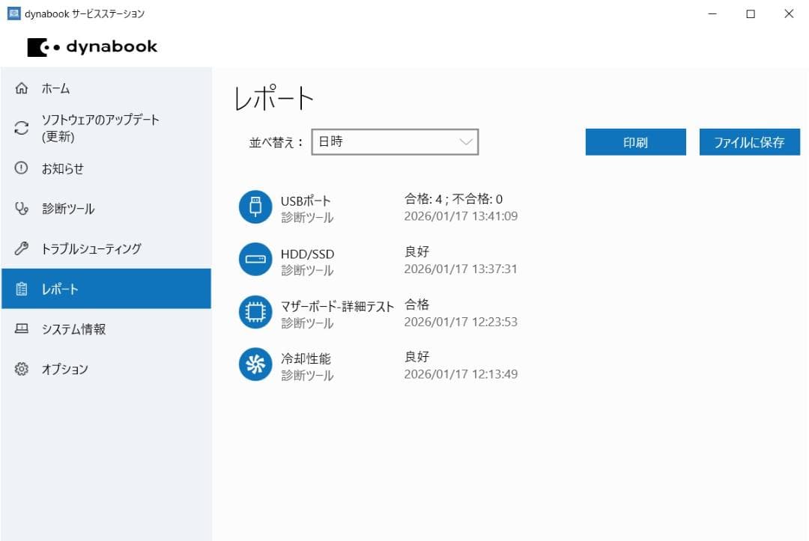Select the HDD/SSD diagnostic tool icon
Image resolution: width=809 pixels, height=541 pixels.
[x=255, y=259]
